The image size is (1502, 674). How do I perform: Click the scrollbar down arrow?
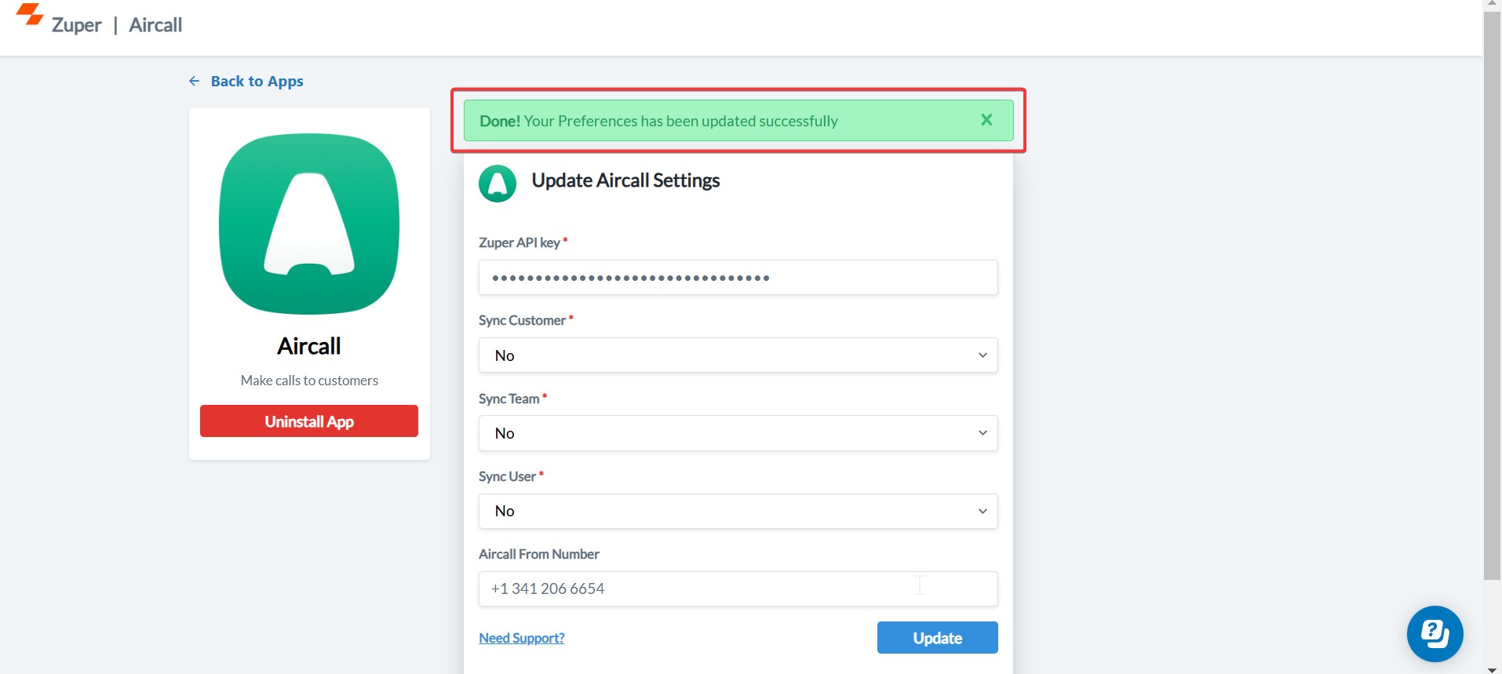point(1492,669)
